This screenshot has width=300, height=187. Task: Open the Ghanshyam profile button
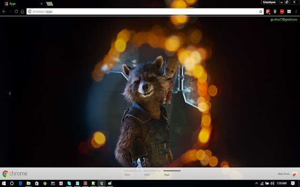[x=269, y=2]
